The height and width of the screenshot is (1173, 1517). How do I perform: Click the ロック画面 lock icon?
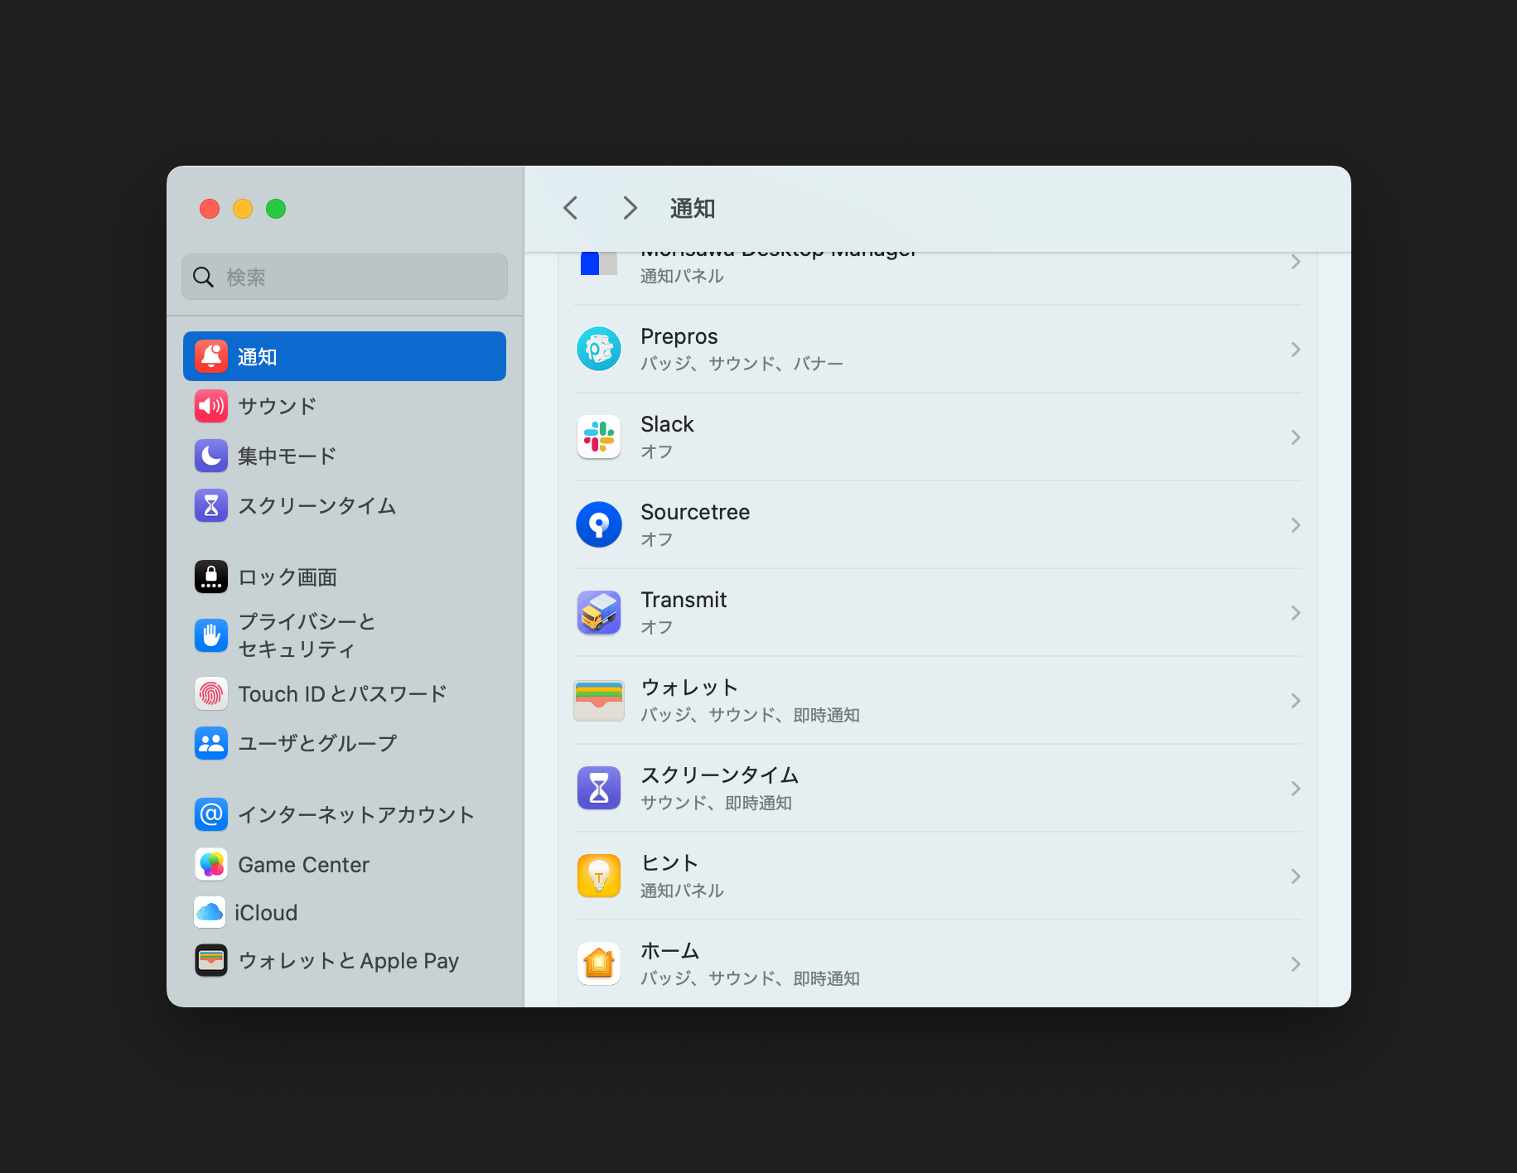coord(211,577)
